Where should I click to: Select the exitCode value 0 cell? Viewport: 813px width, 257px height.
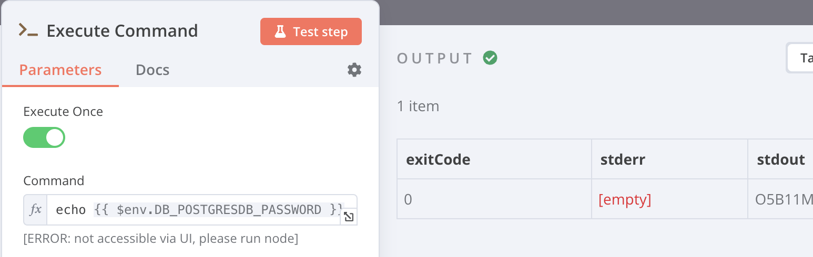(x=408, y=199)
